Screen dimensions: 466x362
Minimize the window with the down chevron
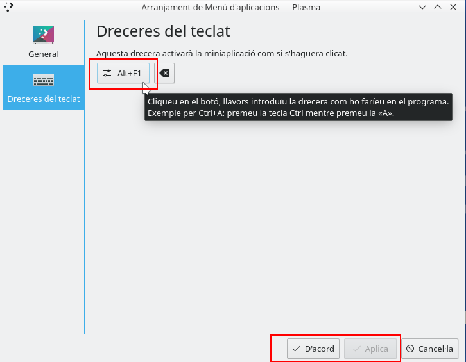pos(422,8)
